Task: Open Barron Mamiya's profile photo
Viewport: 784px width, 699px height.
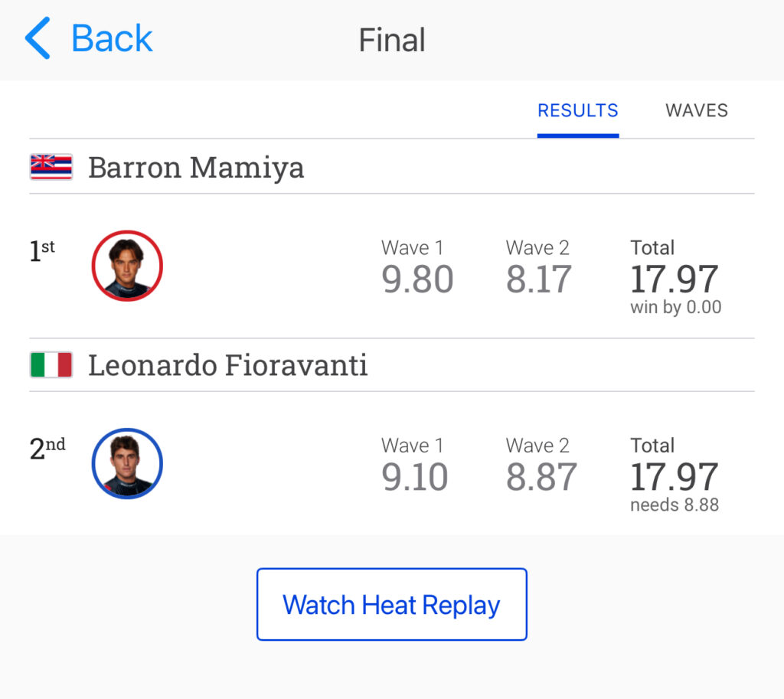Action: (127, 266)
